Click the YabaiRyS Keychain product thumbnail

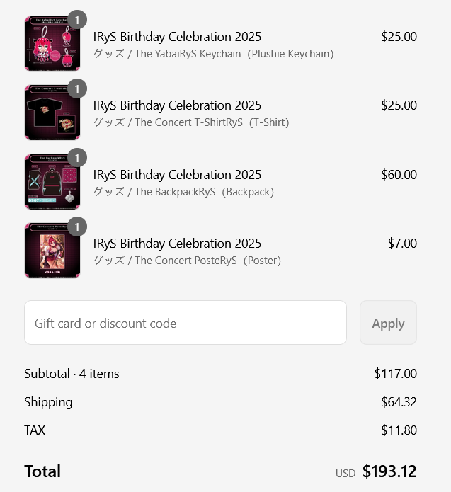pyautogui.click(x=52, y=44)
